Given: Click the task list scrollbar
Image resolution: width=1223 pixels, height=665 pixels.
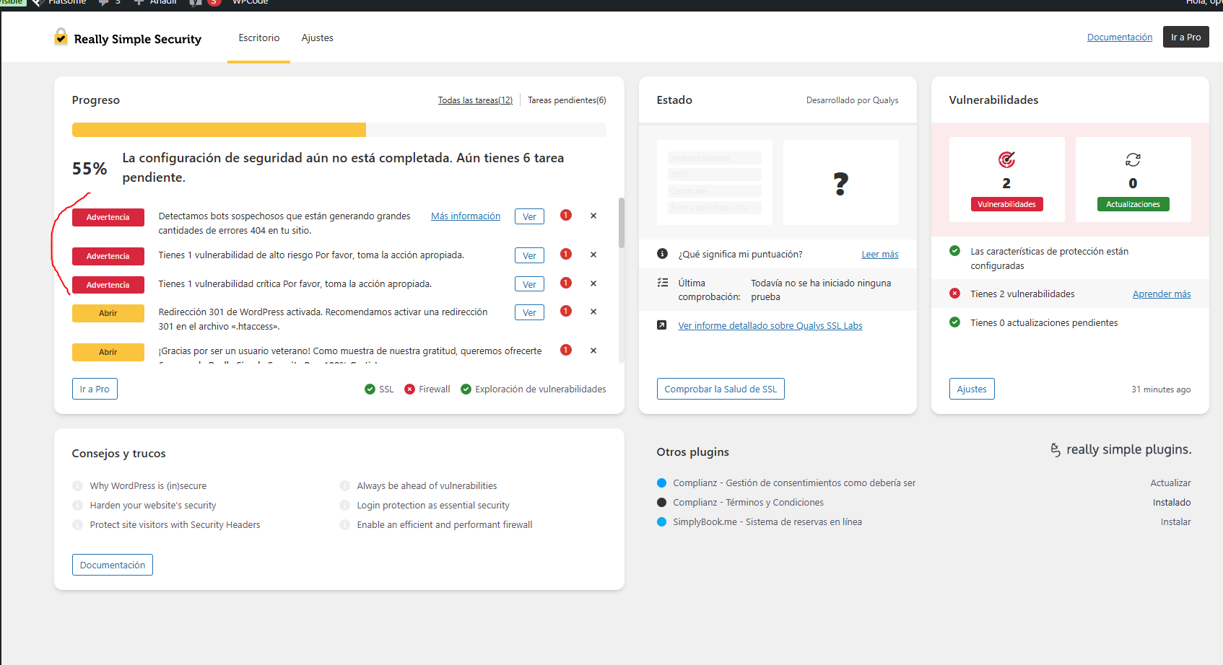Looking at the screenshot, I should tap(621, 222).
